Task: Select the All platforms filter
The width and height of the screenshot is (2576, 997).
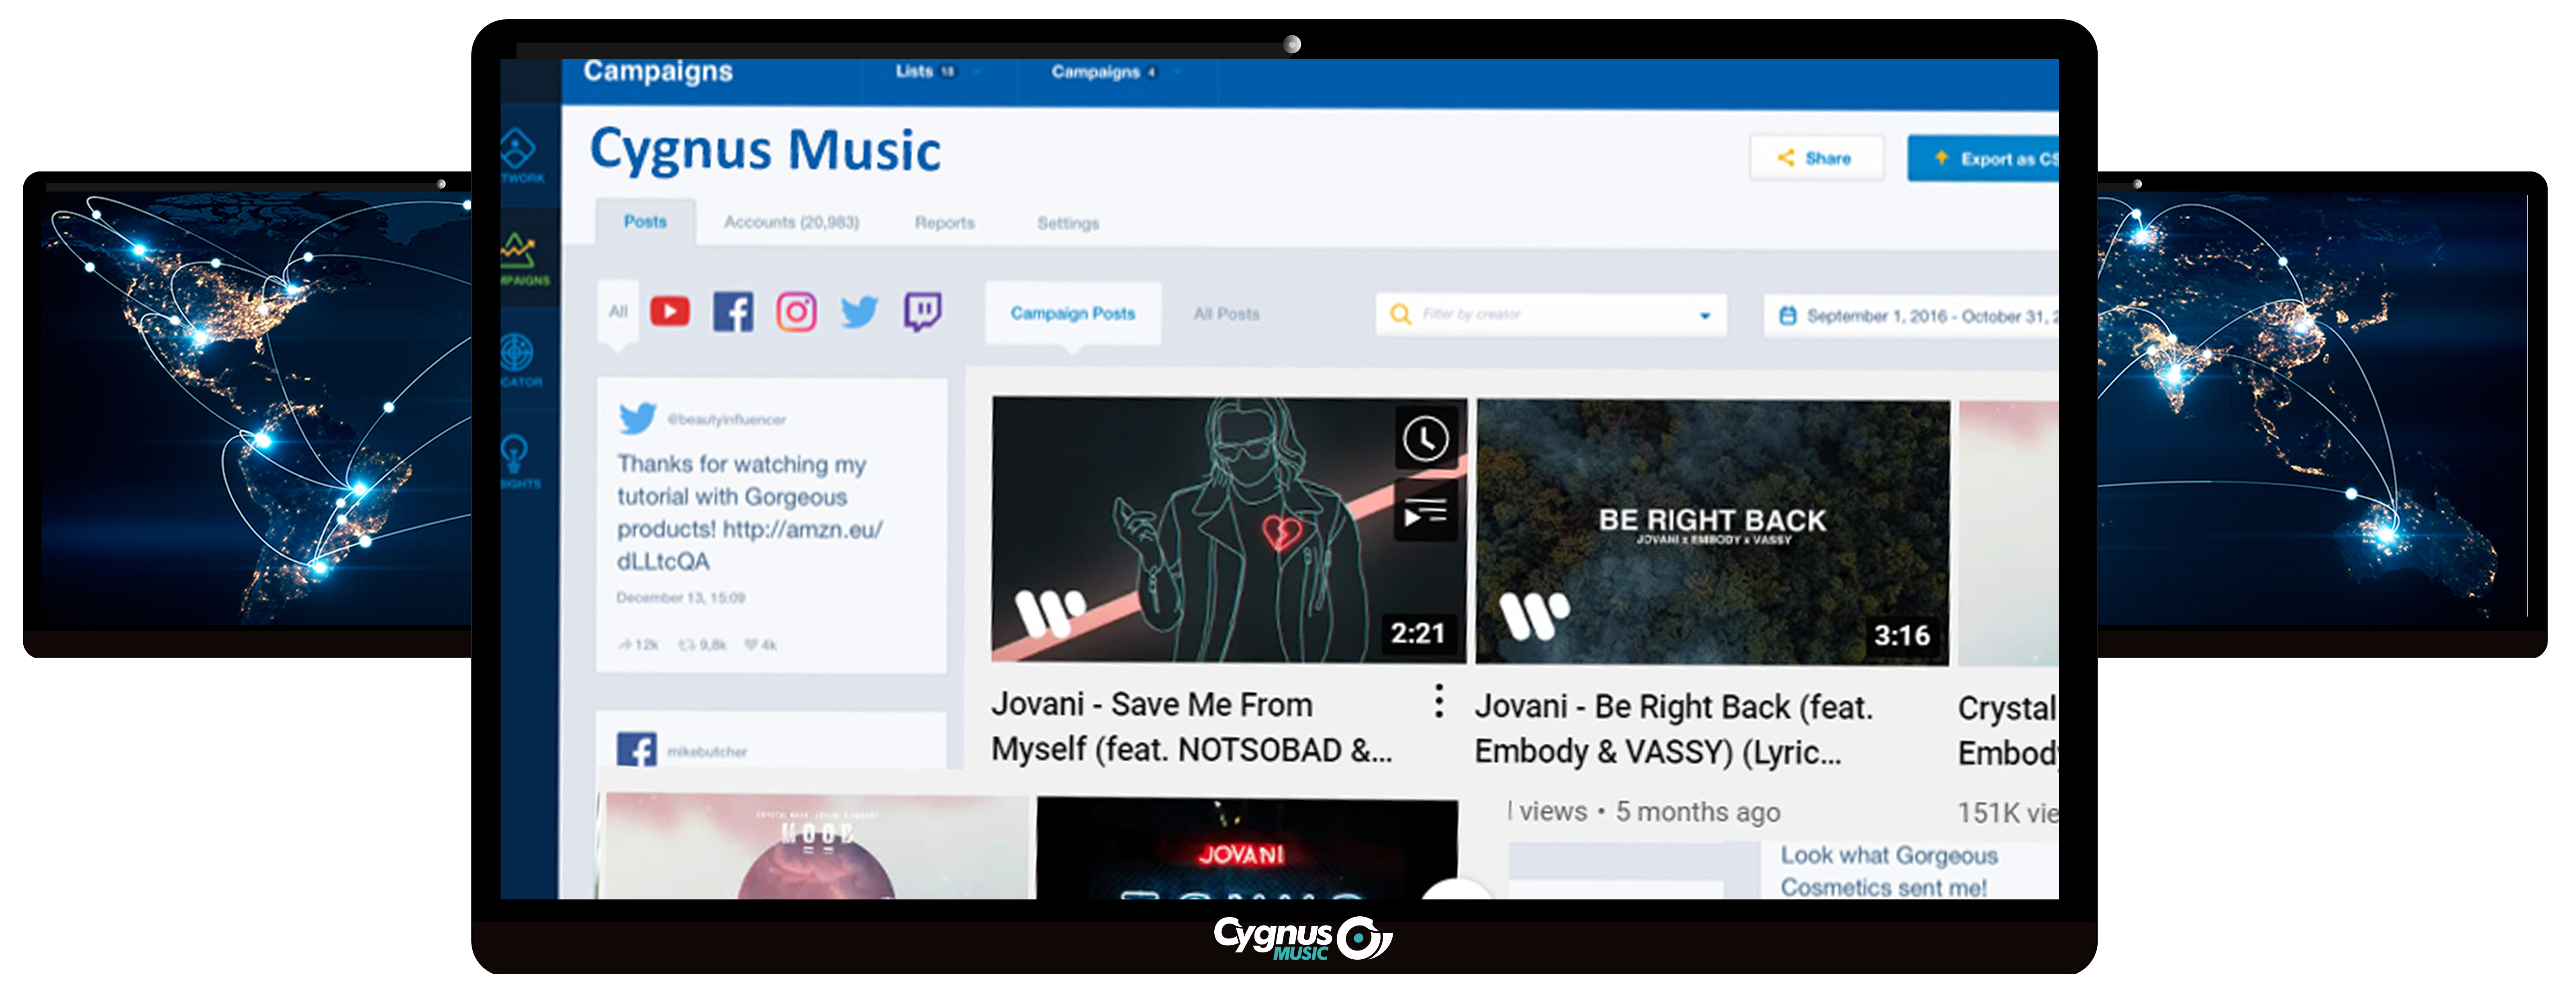Action: point(618,312)
